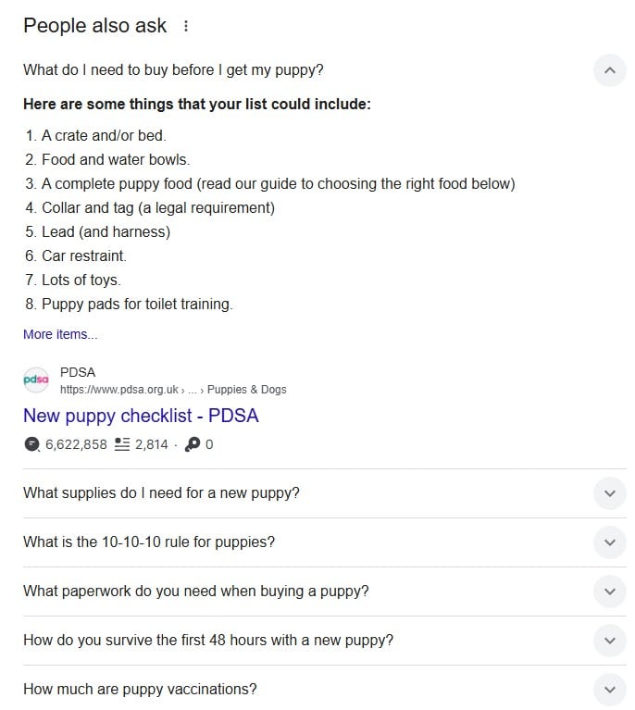Expand chevron for first 48 hours question

tap(610, 641)
